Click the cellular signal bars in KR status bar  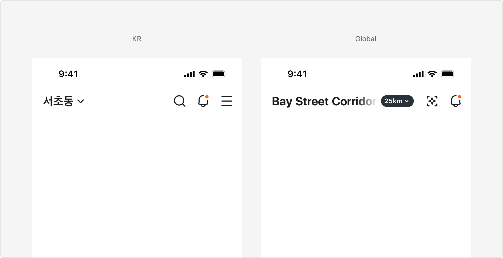[189, 74]
